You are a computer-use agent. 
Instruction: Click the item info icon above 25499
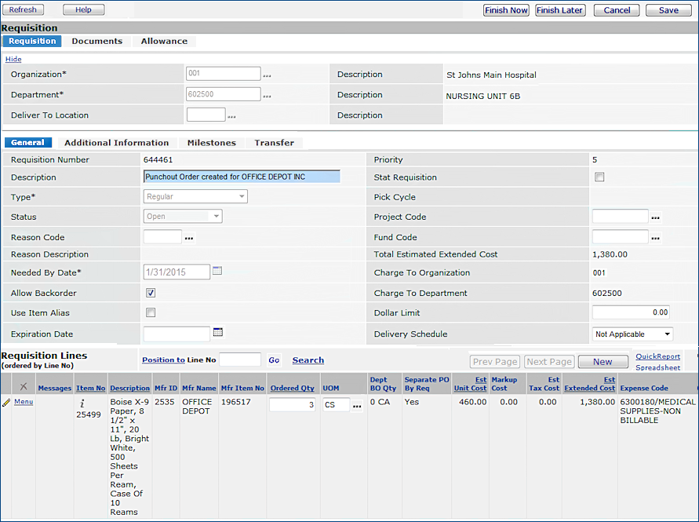tap(82, 404)
